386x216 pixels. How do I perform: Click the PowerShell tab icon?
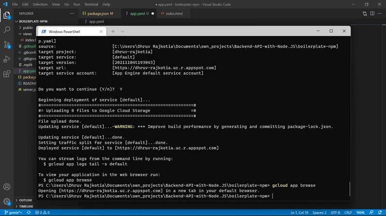(44, 31)
